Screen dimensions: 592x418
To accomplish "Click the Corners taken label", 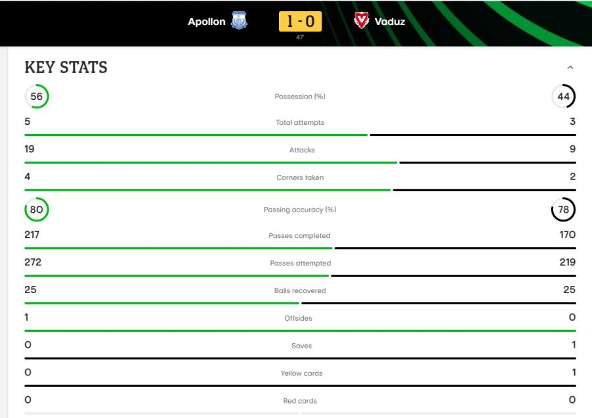I will (300, 177).
